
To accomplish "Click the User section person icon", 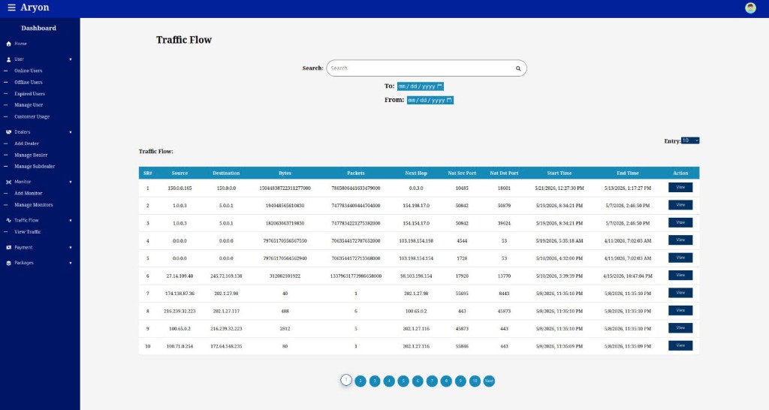I will click(8, 59).
